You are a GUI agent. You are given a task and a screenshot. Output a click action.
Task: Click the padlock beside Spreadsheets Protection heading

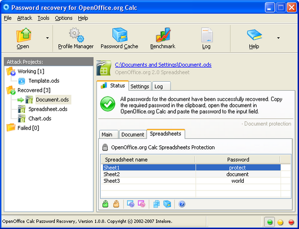[x=105, y=147]
